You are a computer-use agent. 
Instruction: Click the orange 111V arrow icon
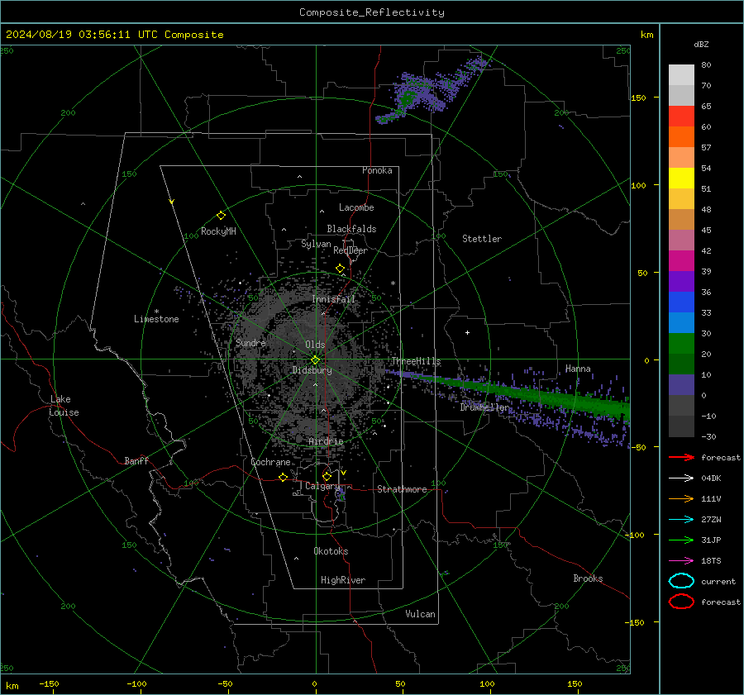(x=681, y=498)
